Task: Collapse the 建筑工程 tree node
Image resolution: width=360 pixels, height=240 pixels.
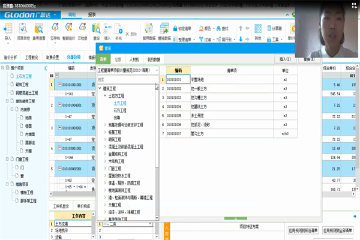Action: coord(100,88)
